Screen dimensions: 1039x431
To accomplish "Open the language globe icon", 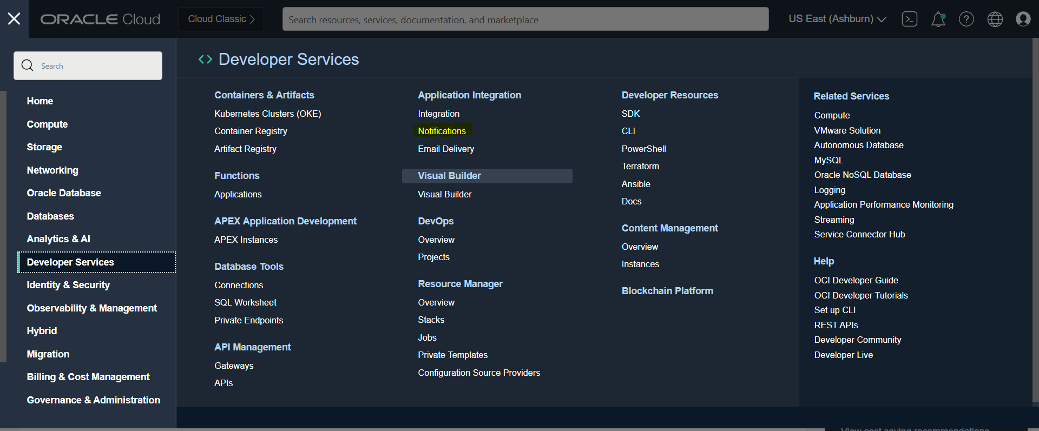I will [995, 19].
